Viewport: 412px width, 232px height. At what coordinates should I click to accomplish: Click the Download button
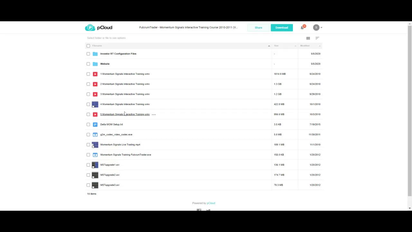282,28
